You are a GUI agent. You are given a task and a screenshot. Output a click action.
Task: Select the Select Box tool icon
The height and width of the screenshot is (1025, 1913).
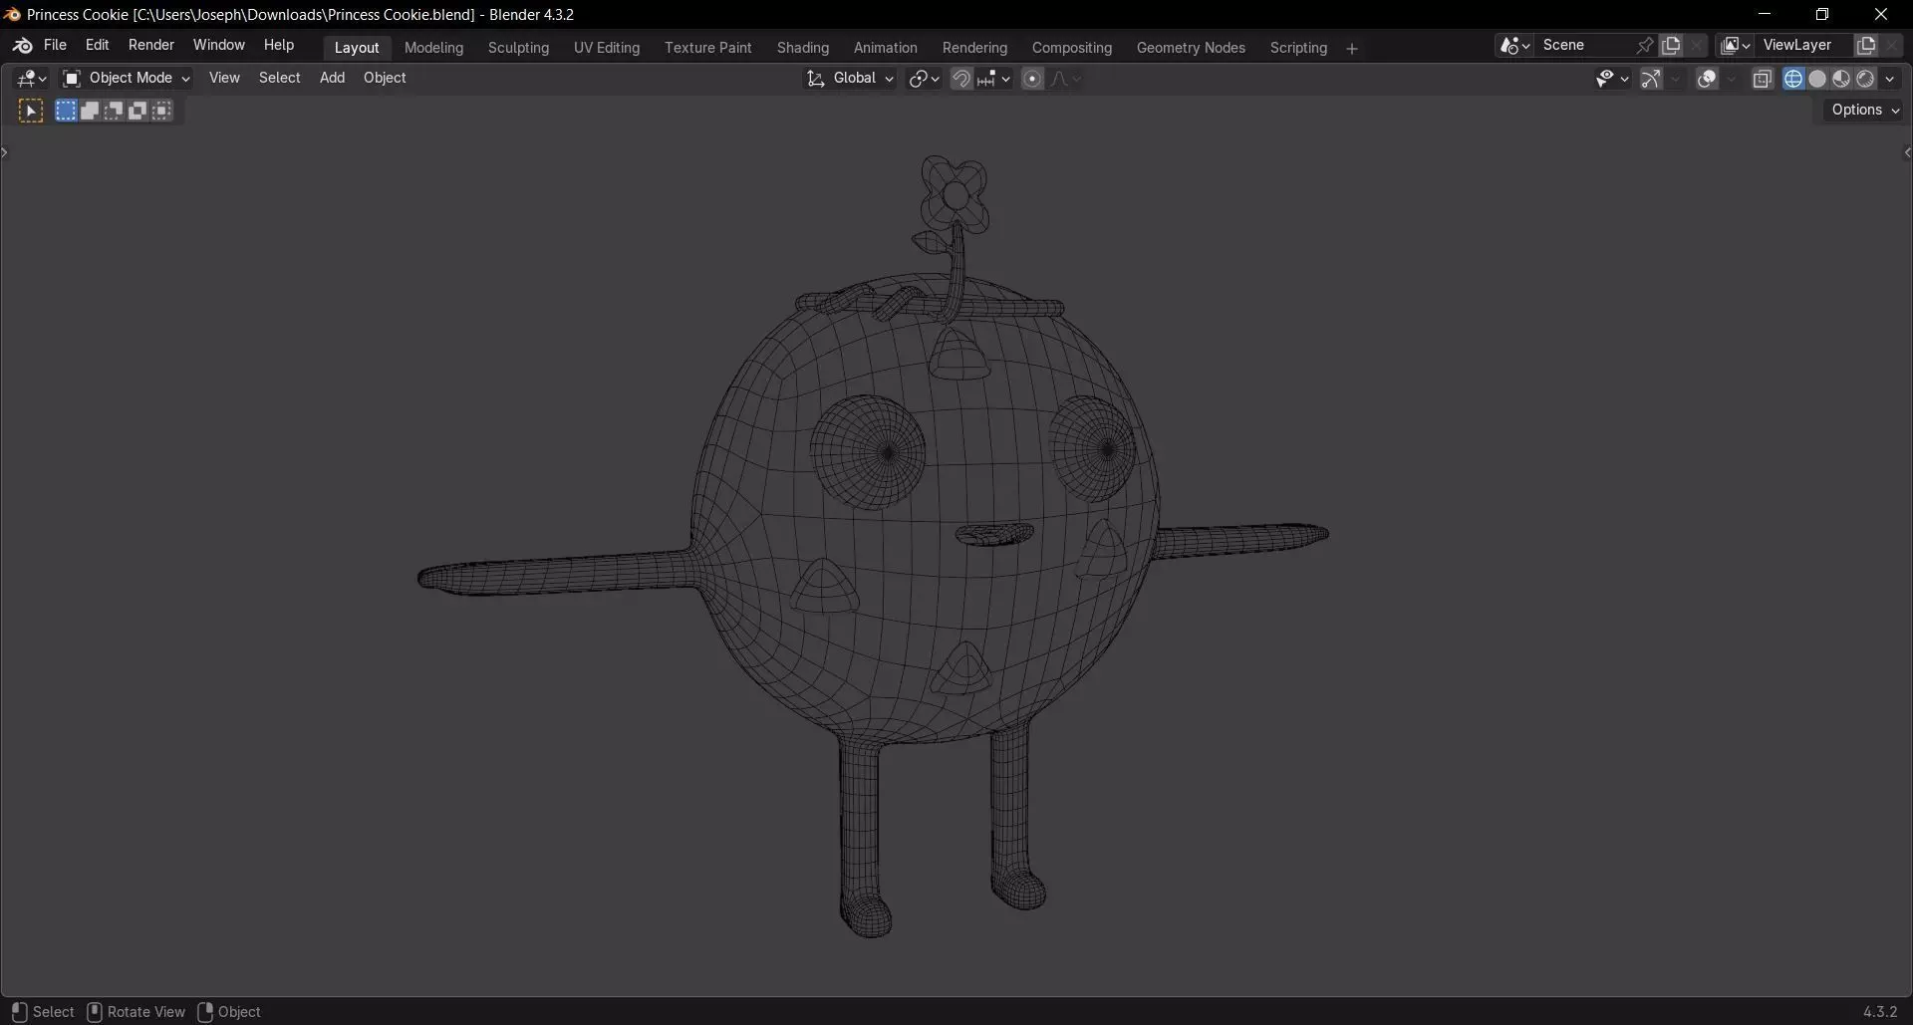31,111
